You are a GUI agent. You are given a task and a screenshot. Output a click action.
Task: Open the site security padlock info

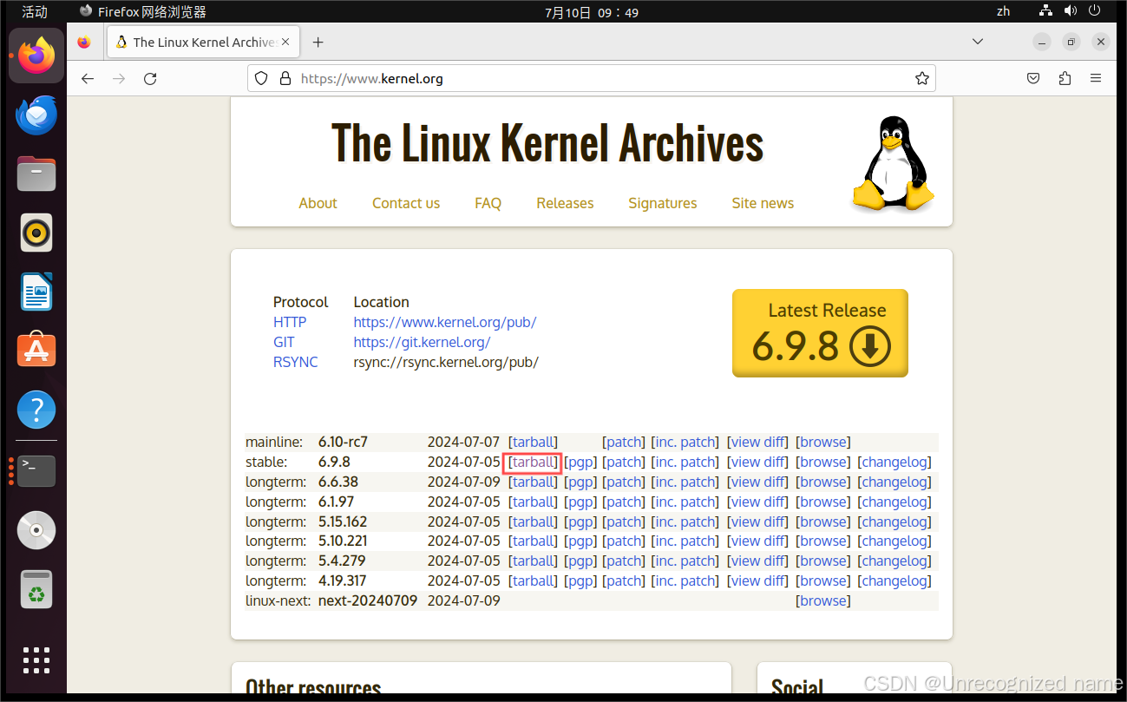pos(285,78)
